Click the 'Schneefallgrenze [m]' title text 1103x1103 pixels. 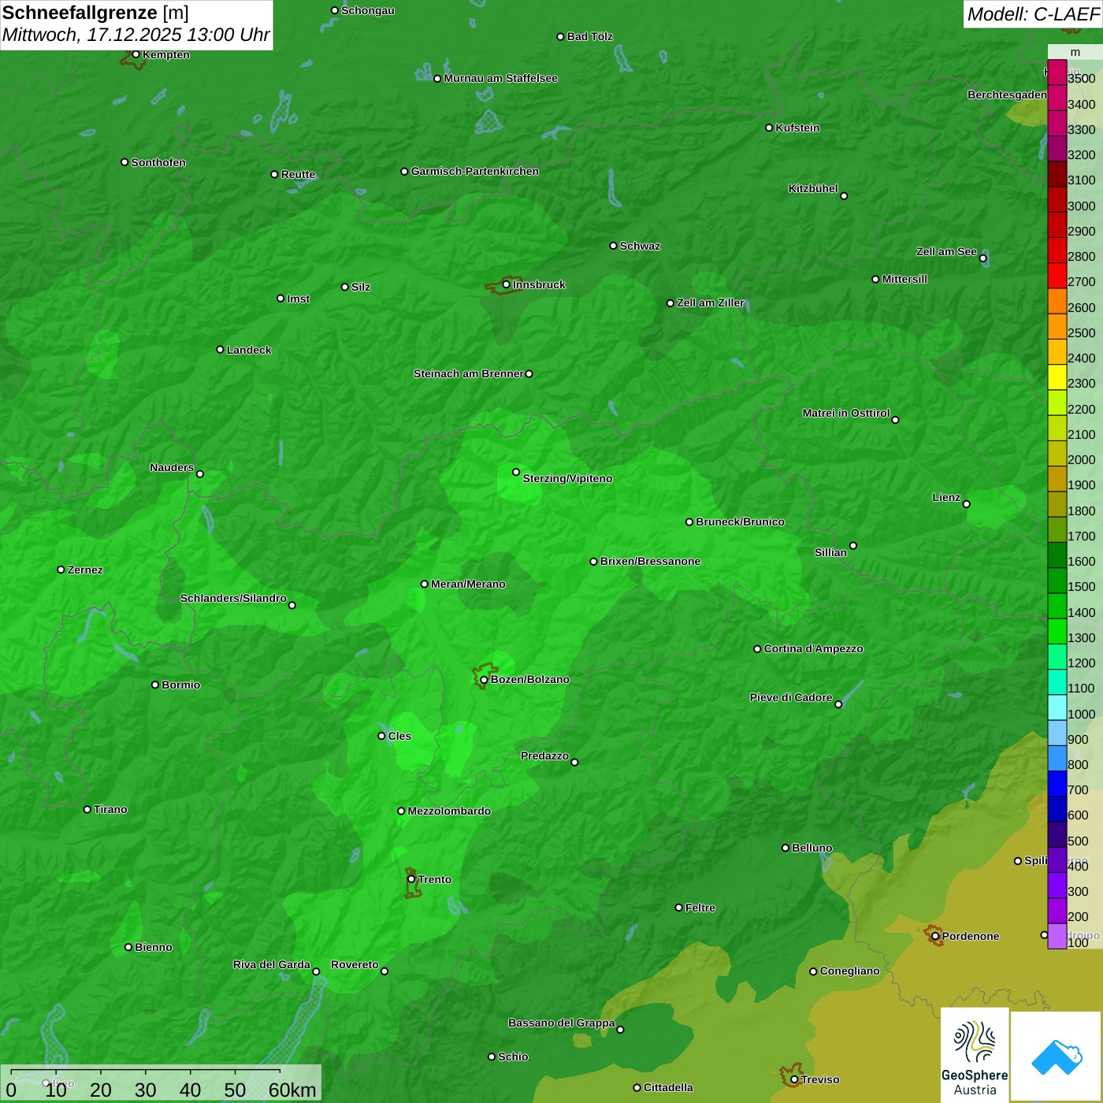95,13
